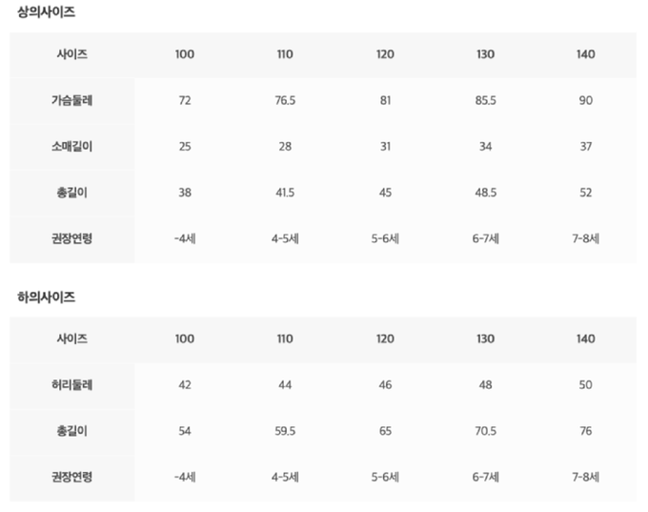
Task: Select waist value 44
Action: (x=285, y=385)
